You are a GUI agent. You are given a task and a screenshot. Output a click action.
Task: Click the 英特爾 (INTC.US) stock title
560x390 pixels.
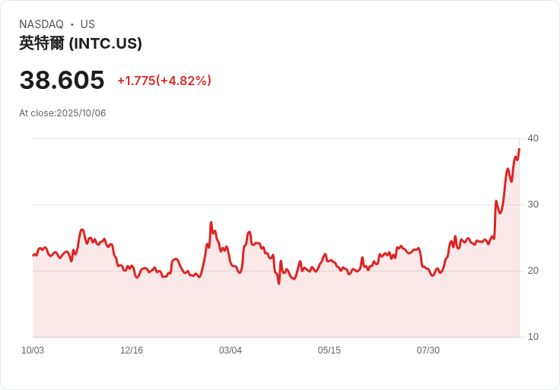pyautogui.click(x=81, y=43)
